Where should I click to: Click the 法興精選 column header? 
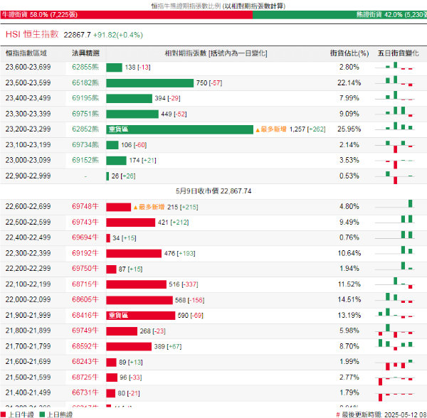(x=85, y=53)
